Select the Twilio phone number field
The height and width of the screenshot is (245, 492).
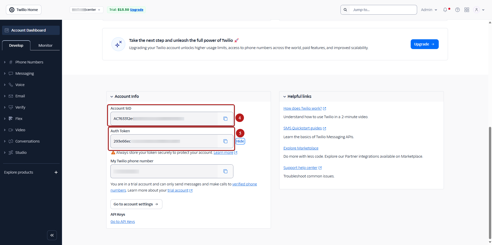point(164,171)
